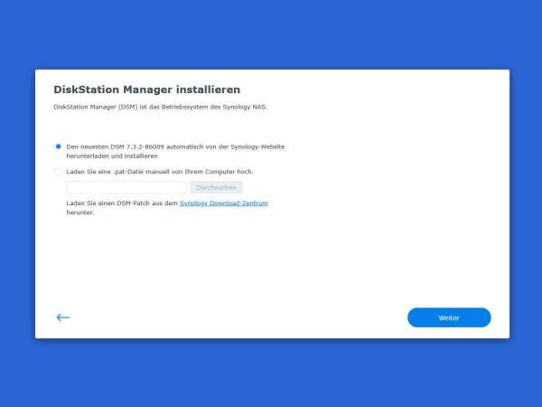This screenshot has width=542, height=407.
Task: Click the Weiter button to continue
Action: click(449, 317)
